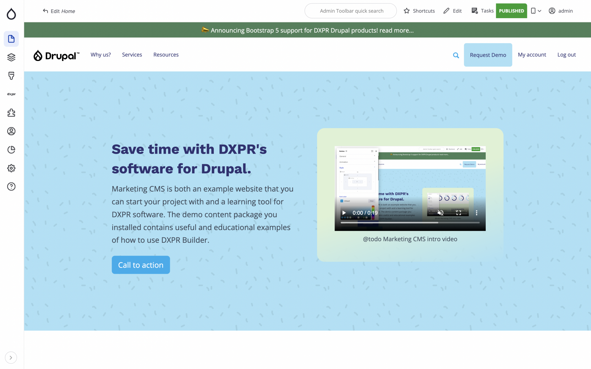Click the layers/structure icon in sidebar

pyautogui.click(x=11, y=57)
